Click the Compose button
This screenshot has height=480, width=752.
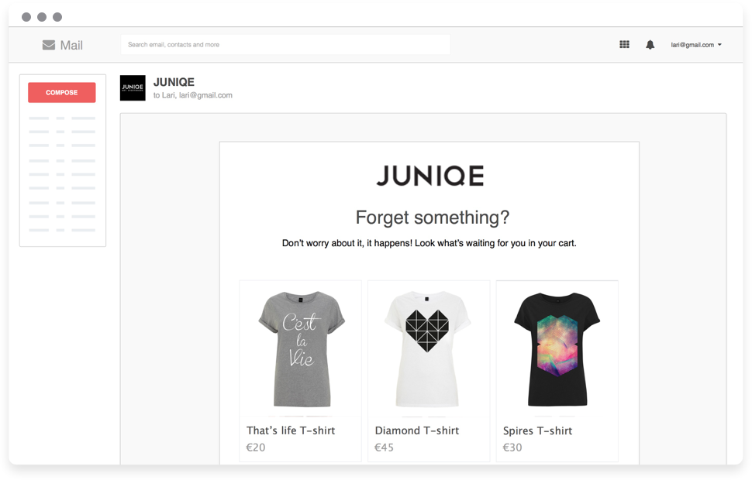click(x=62, y=92)
